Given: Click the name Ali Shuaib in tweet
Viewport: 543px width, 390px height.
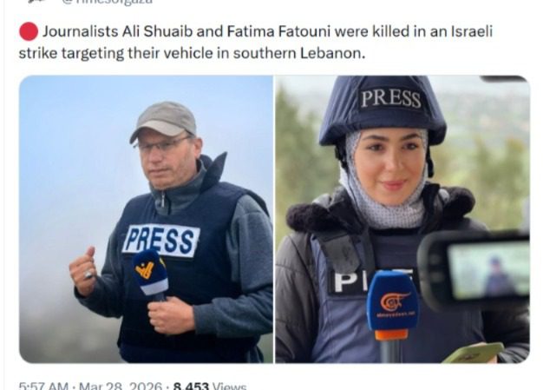Looking at the screenshot, I should click(x=157, y=31).
